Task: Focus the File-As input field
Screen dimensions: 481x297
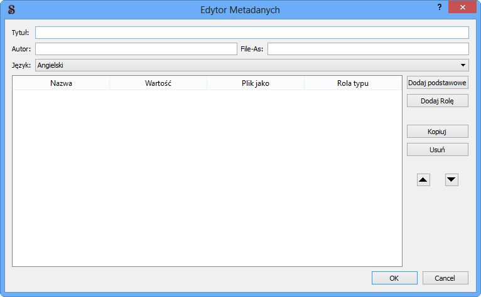Action: click(368, 49)
